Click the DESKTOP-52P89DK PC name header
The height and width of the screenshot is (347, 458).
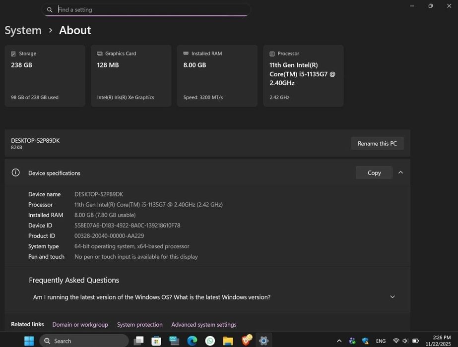tap(35, 140)
